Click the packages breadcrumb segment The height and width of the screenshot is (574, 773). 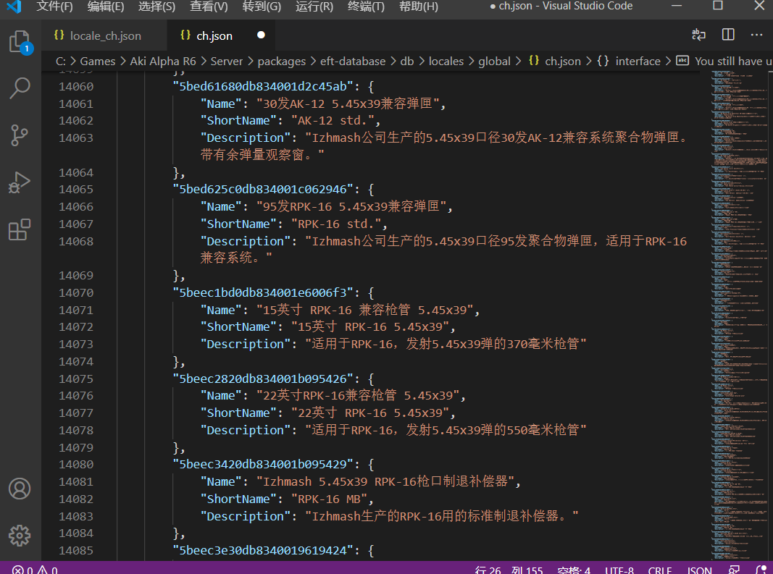pyautogui.click(x=282, y=61)
